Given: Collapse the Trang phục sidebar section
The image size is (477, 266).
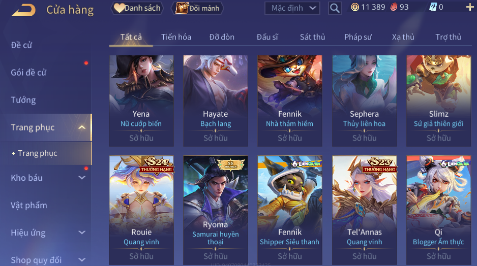Looking at the screenshot, I should 81,127.
